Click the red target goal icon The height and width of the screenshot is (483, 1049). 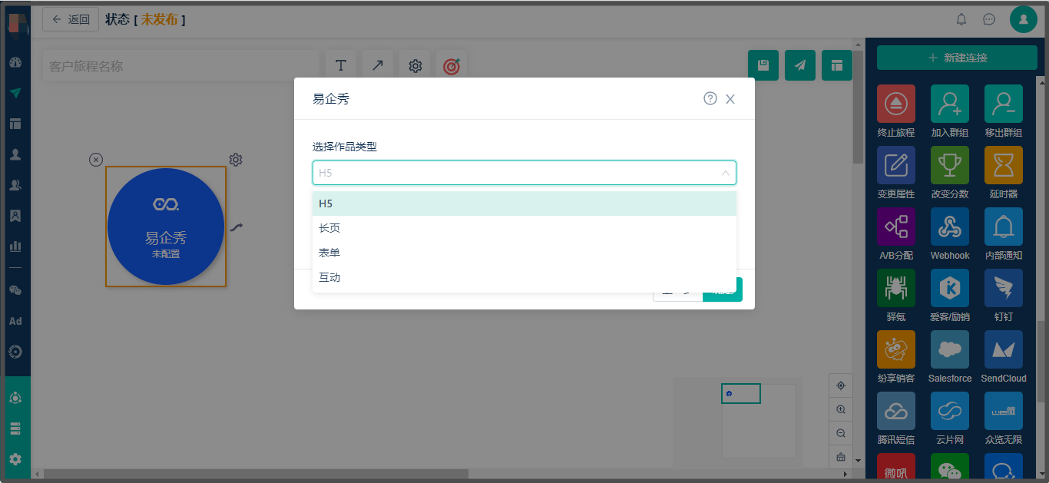[452, 66]
